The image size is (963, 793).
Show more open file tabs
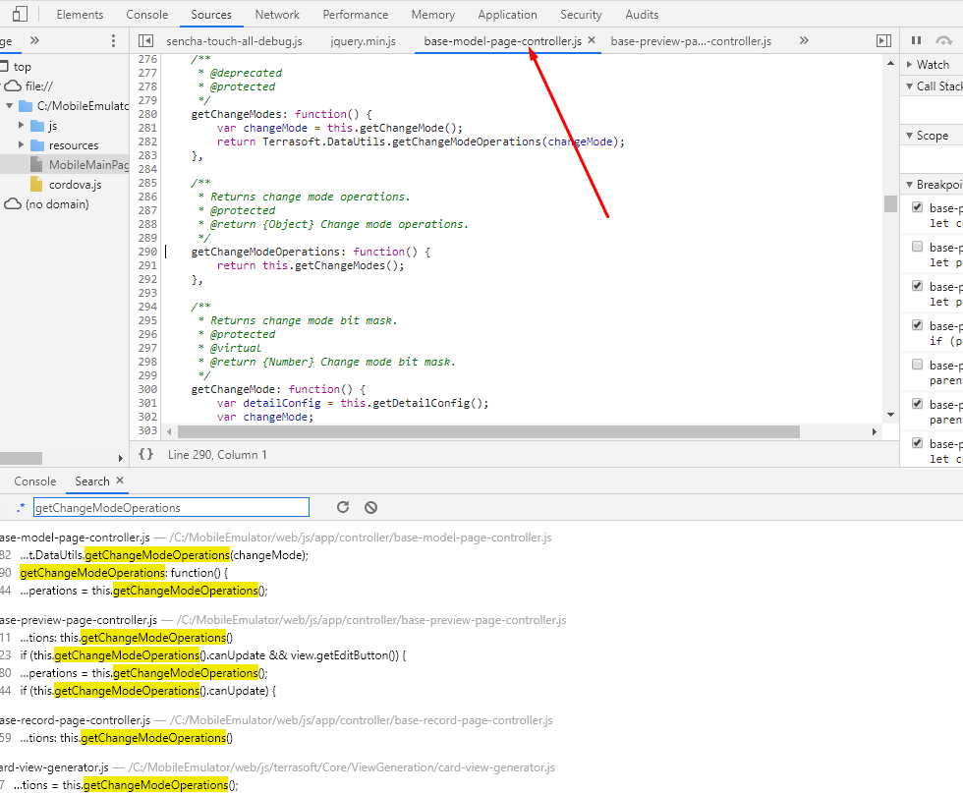tap(804, 40)
